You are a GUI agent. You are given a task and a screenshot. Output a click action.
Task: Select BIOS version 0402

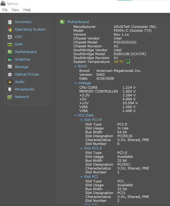click(x=101, y=75)
